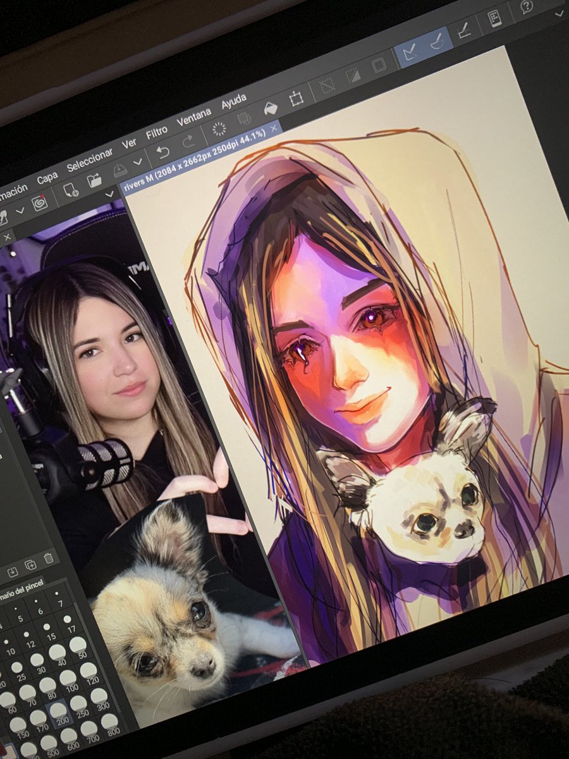The width and height of the screenshot is (569, 759).
Task: Select the Tamaño del pincel panel tab
Action: 21,589
